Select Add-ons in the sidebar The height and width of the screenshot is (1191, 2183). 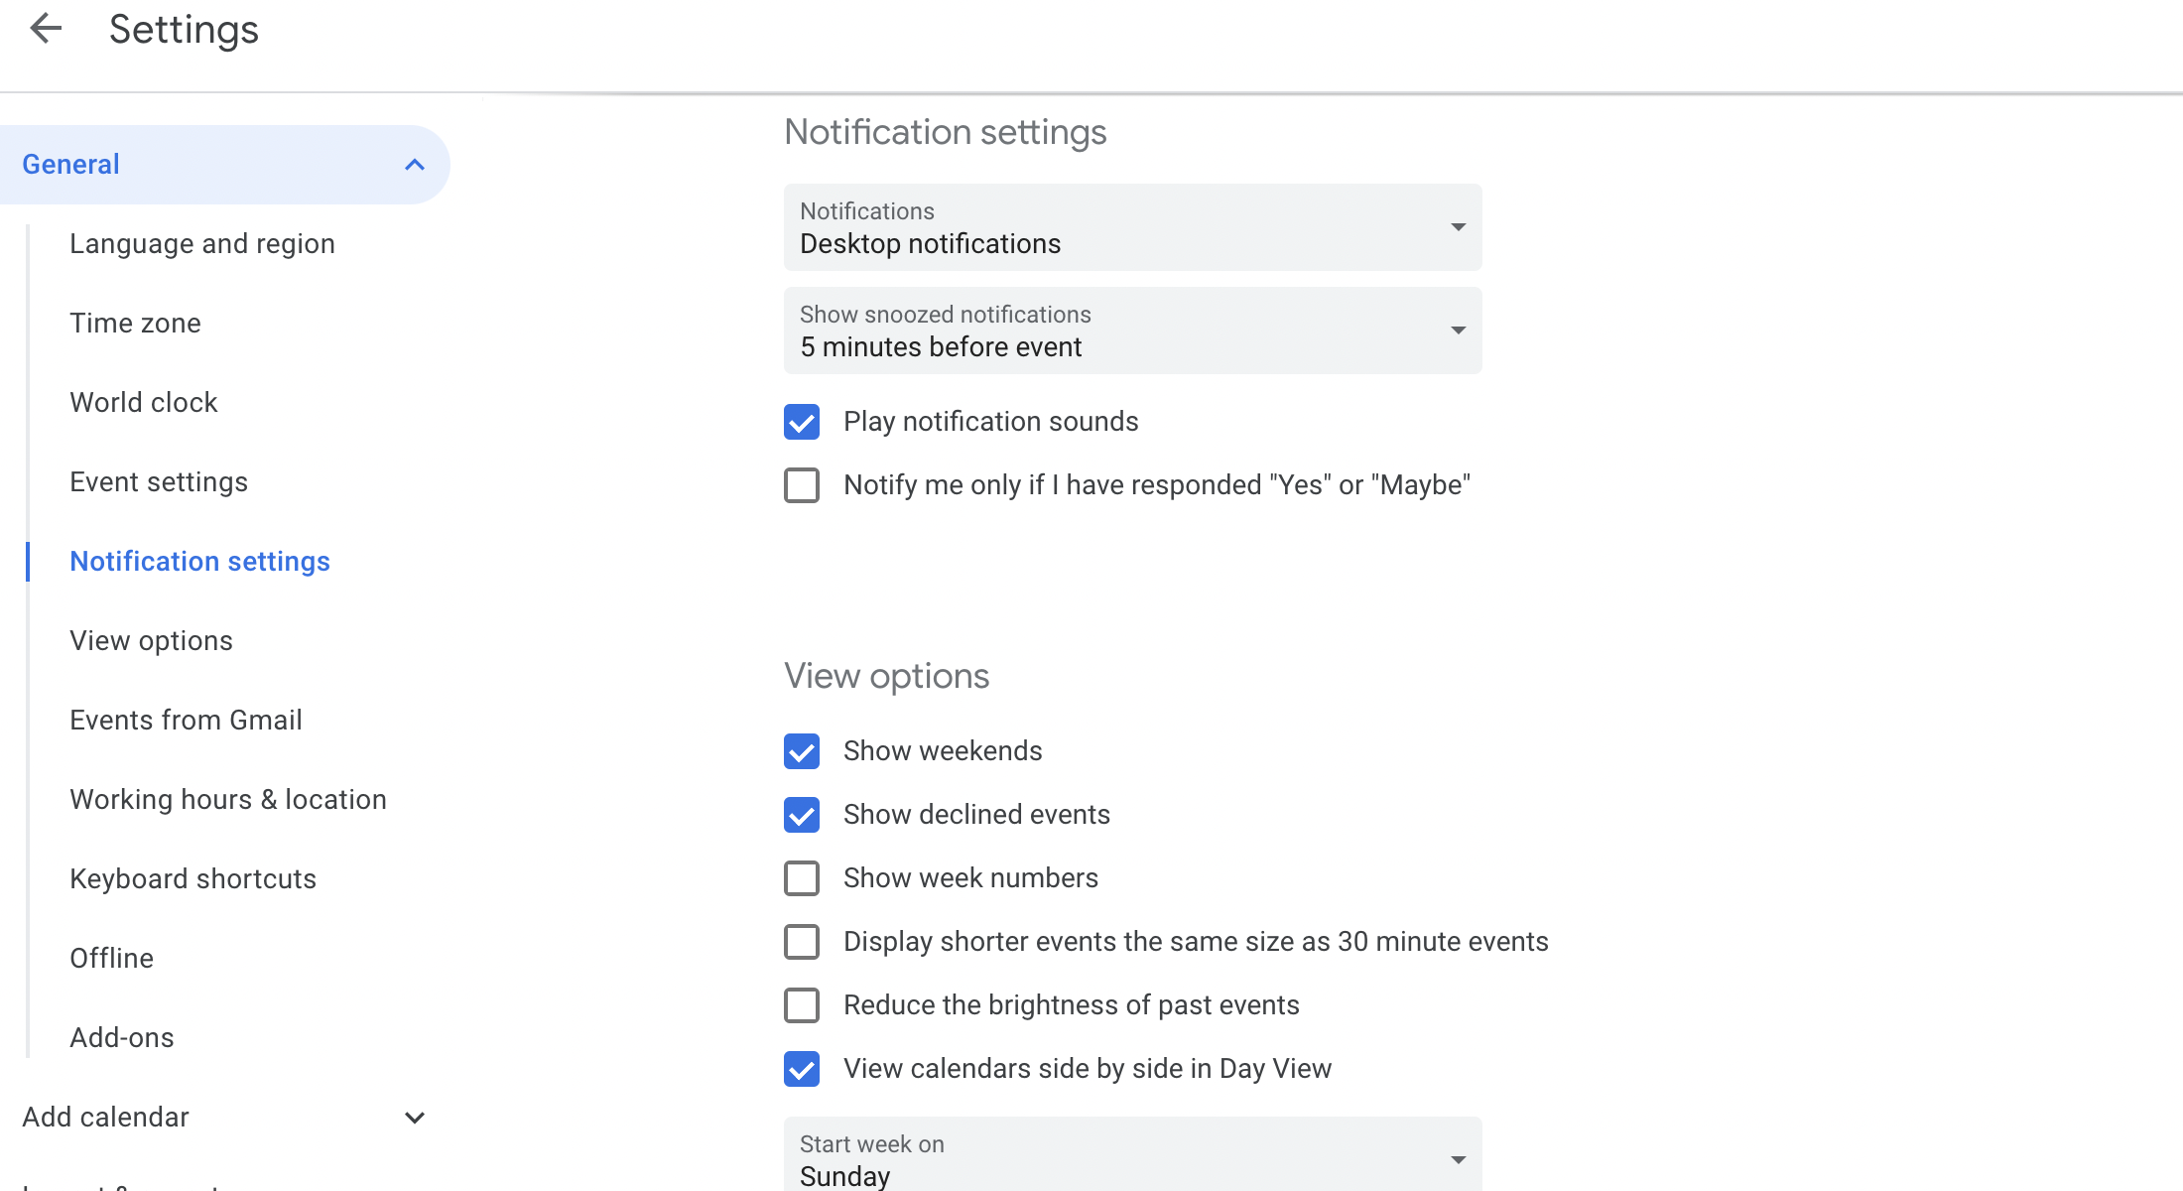pos(122,1038)
